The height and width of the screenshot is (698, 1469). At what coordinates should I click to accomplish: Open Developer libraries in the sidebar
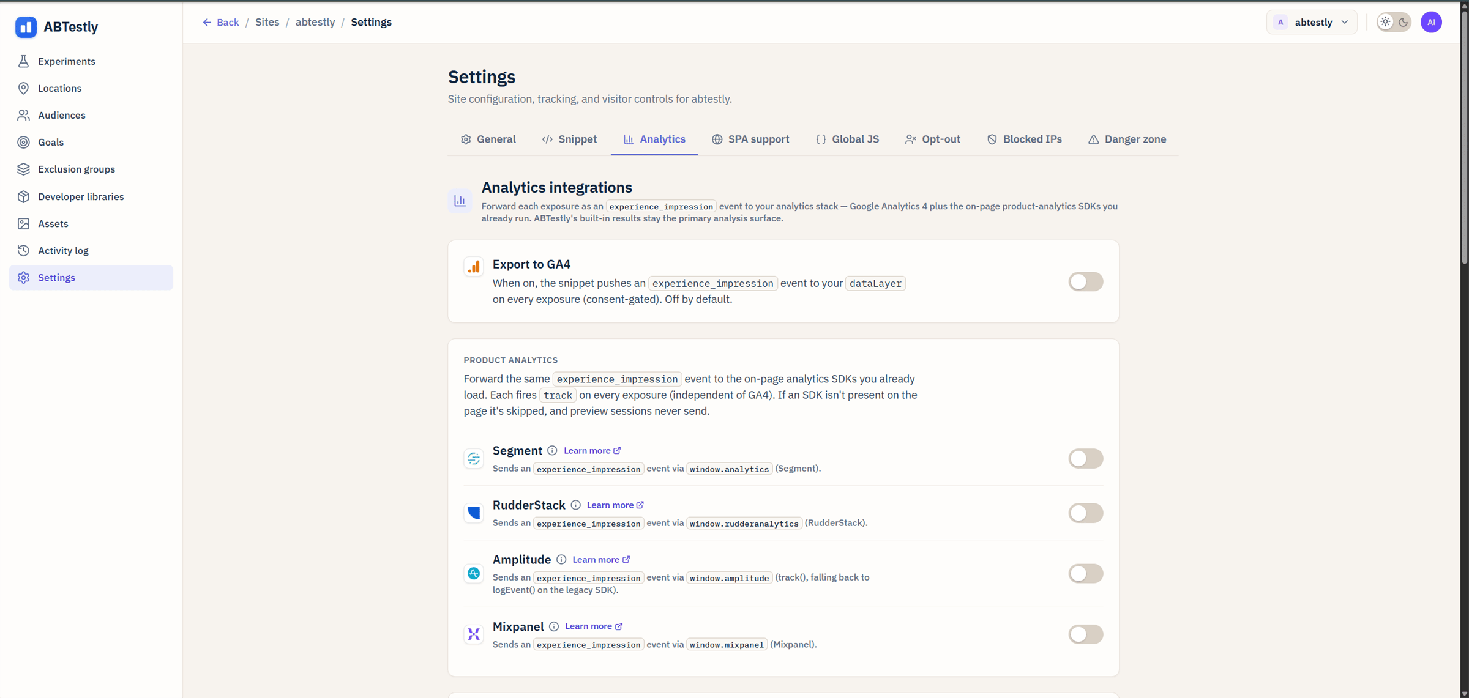pyautogui.click(x=91, y=196)
